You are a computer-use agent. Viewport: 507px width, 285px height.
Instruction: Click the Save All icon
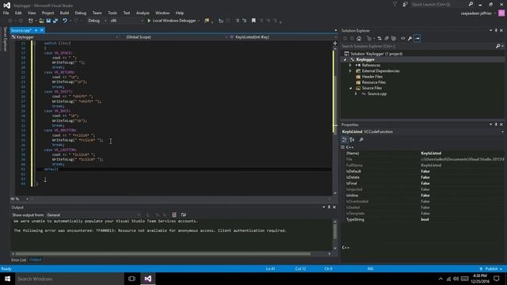click(x=55, y=21)
